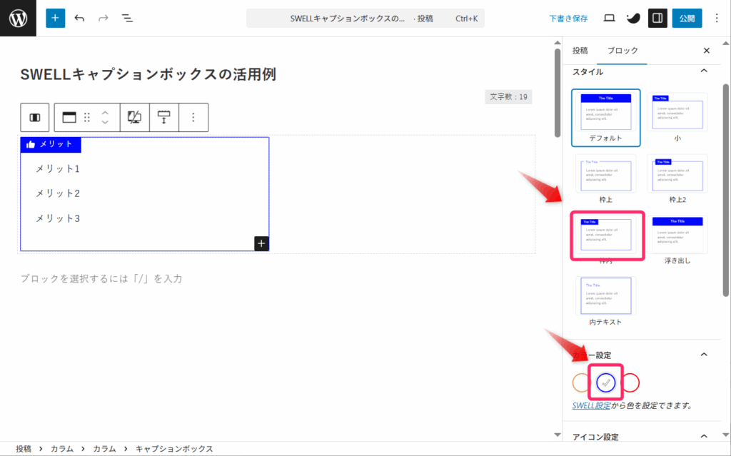Edit the post title SWELLキャプションボックスの活用例

[148, 74]
